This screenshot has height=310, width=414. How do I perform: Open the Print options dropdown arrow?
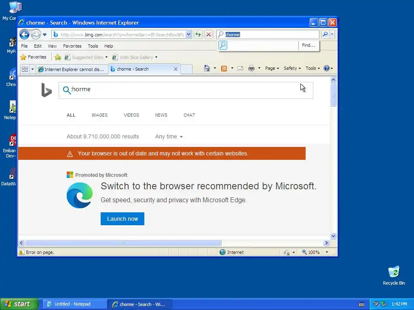259,68
